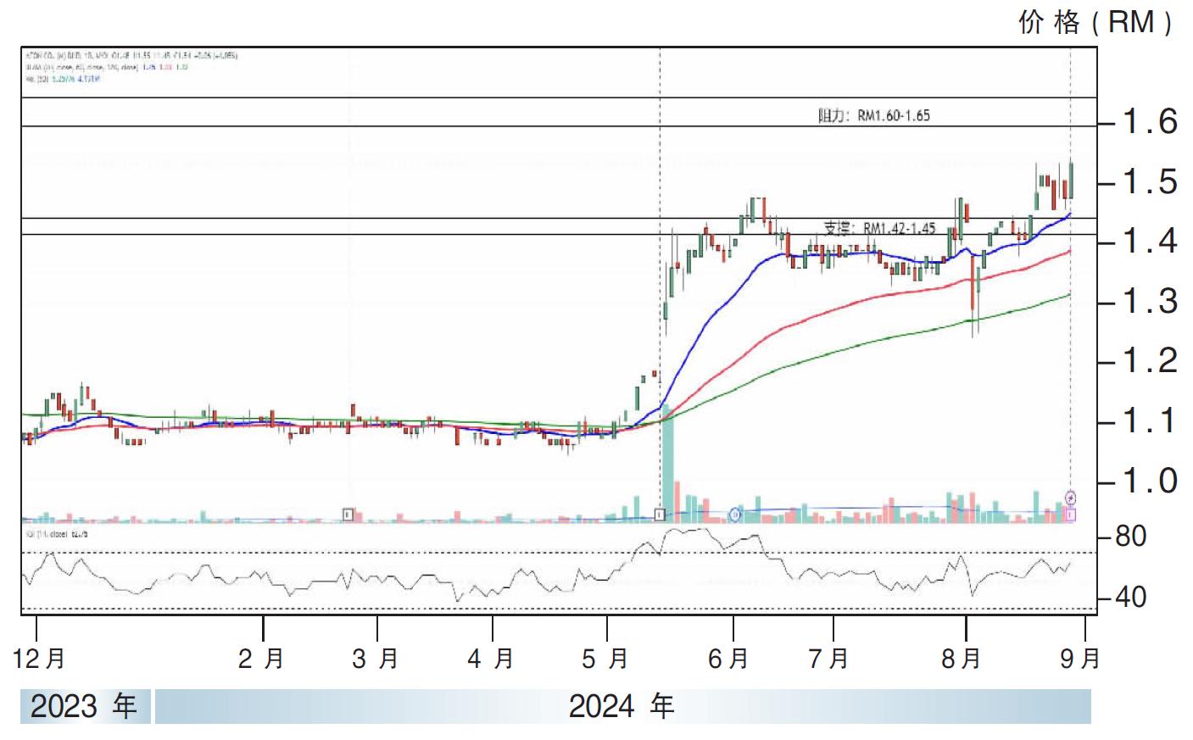Click the blue circle marker near June
This screenshot has height=740, width=1193.
[x=735, y=515]
